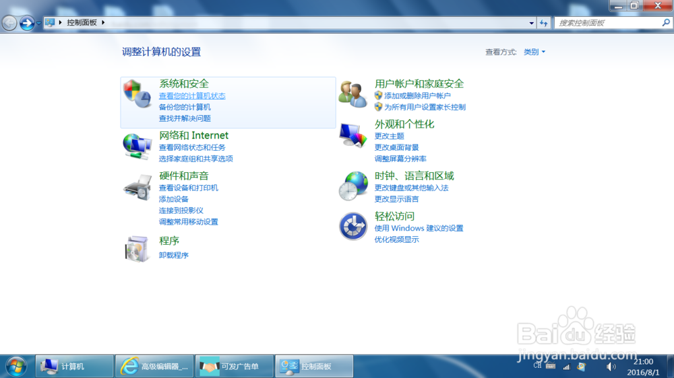
Task: Switch to 可发广告单 taskbar item
Action: coord(235,367)
